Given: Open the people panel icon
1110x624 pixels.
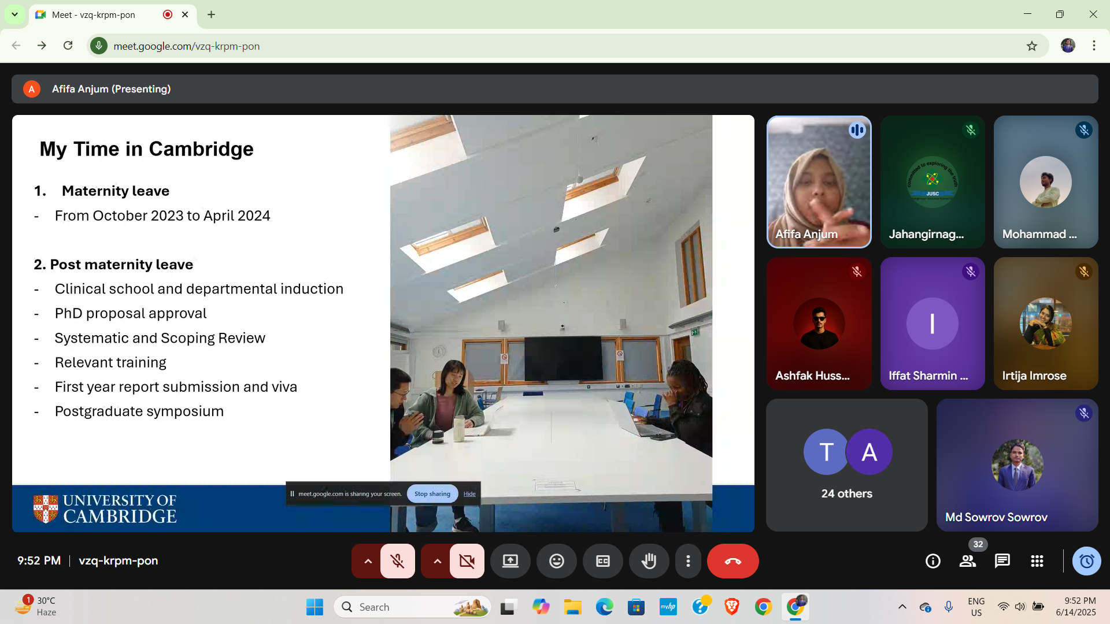Looking at the screenshot, I should 967,561.
